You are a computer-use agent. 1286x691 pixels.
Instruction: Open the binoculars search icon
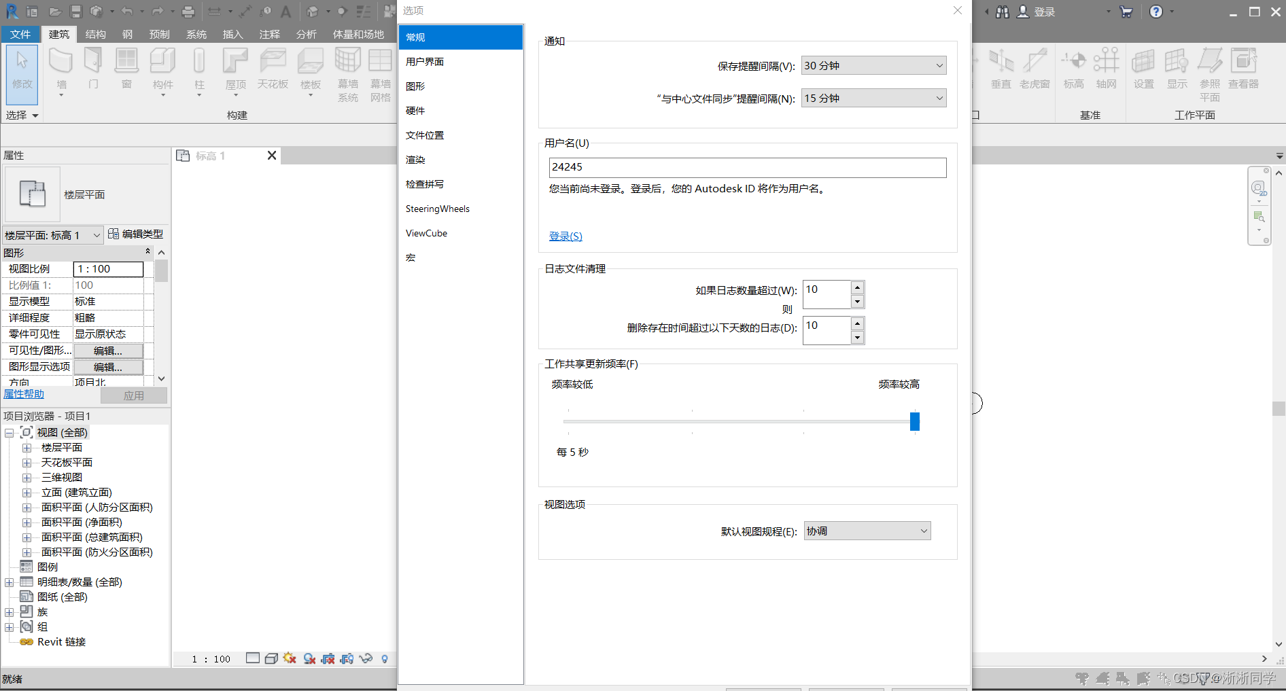[x=1003, y=12]
